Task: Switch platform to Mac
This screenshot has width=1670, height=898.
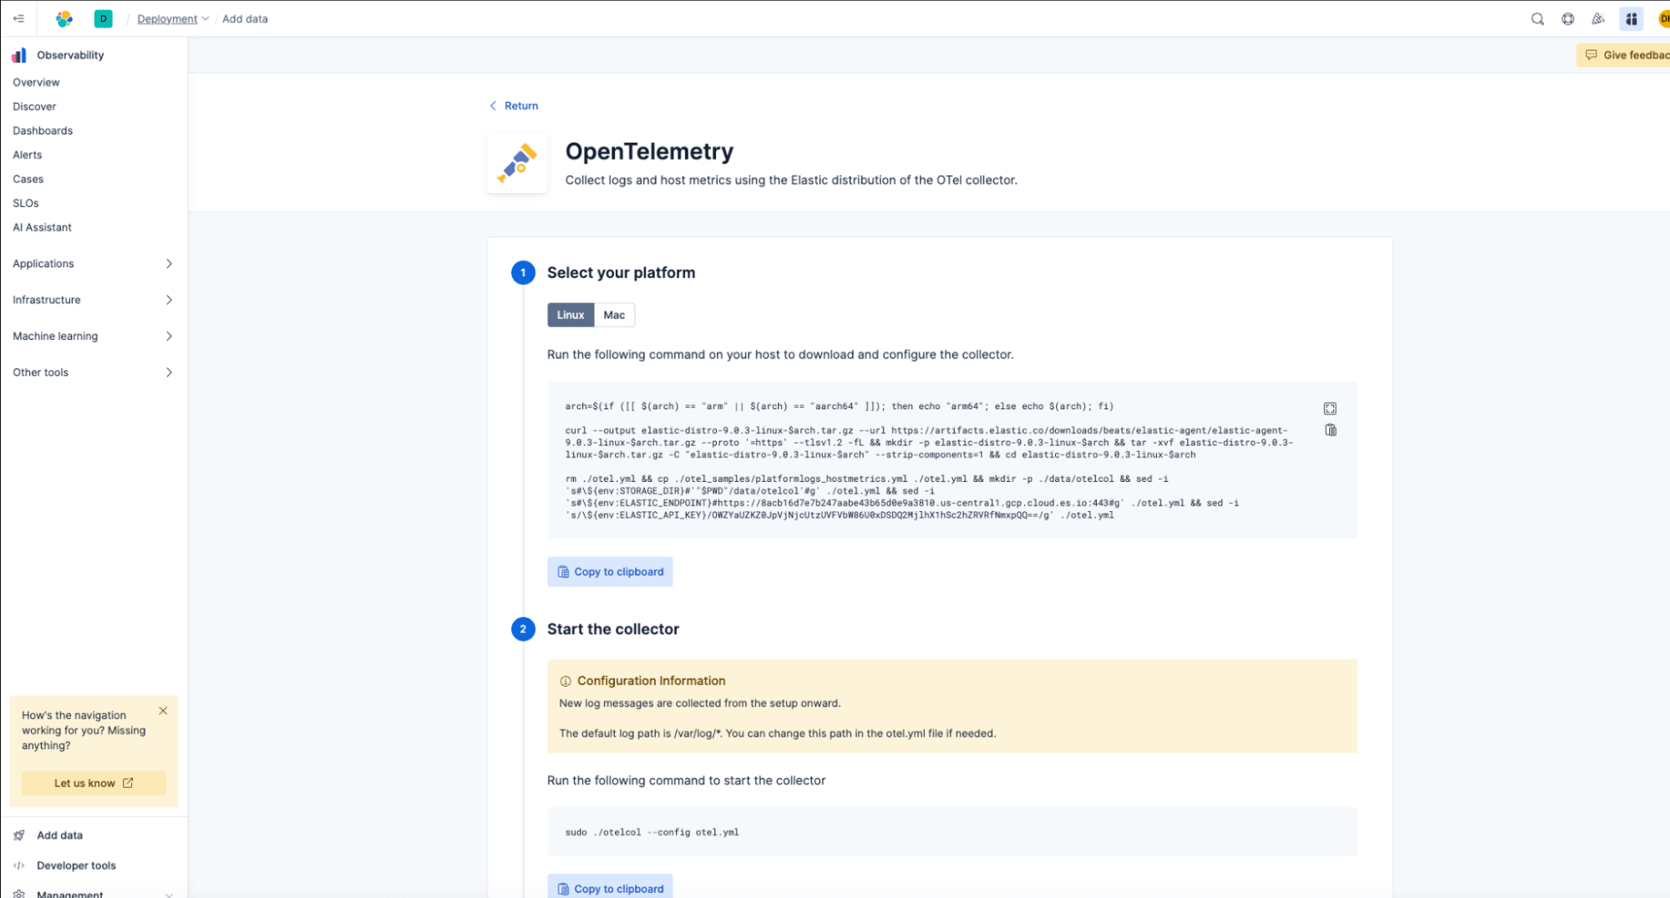Action: (614, 315)
